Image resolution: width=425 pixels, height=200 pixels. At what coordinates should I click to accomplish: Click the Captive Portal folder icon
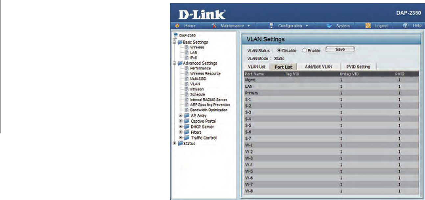tap(187, 121)
